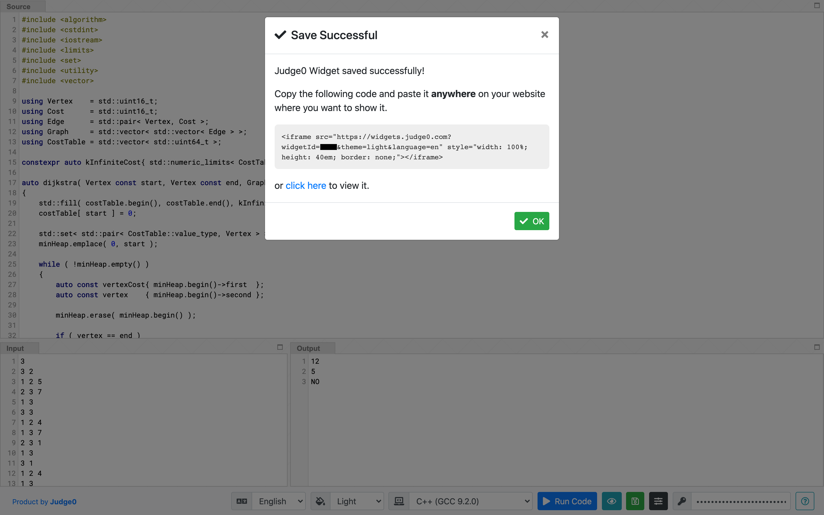Maximize the Input panel
Viewport: 824px width, 515px height.
tap(280, 347)
